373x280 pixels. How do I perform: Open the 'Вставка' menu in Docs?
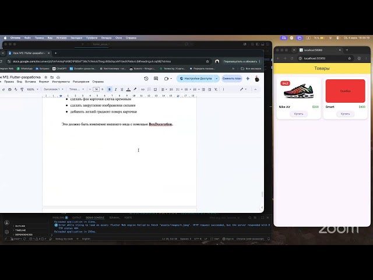click(30, 82)
